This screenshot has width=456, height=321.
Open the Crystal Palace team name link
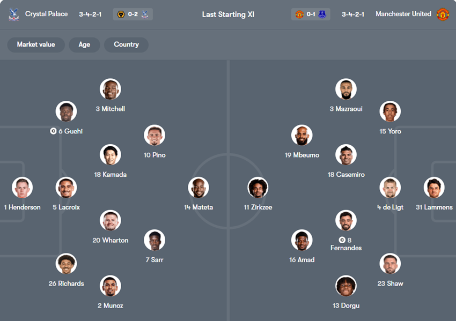pos(47,14)
